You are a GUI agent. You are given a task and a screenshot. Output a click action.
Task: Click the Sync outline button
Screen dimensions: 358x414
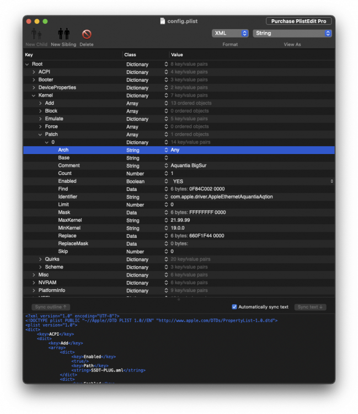51,307
